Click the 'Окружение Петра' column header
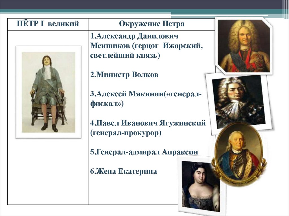 [152, 24]
